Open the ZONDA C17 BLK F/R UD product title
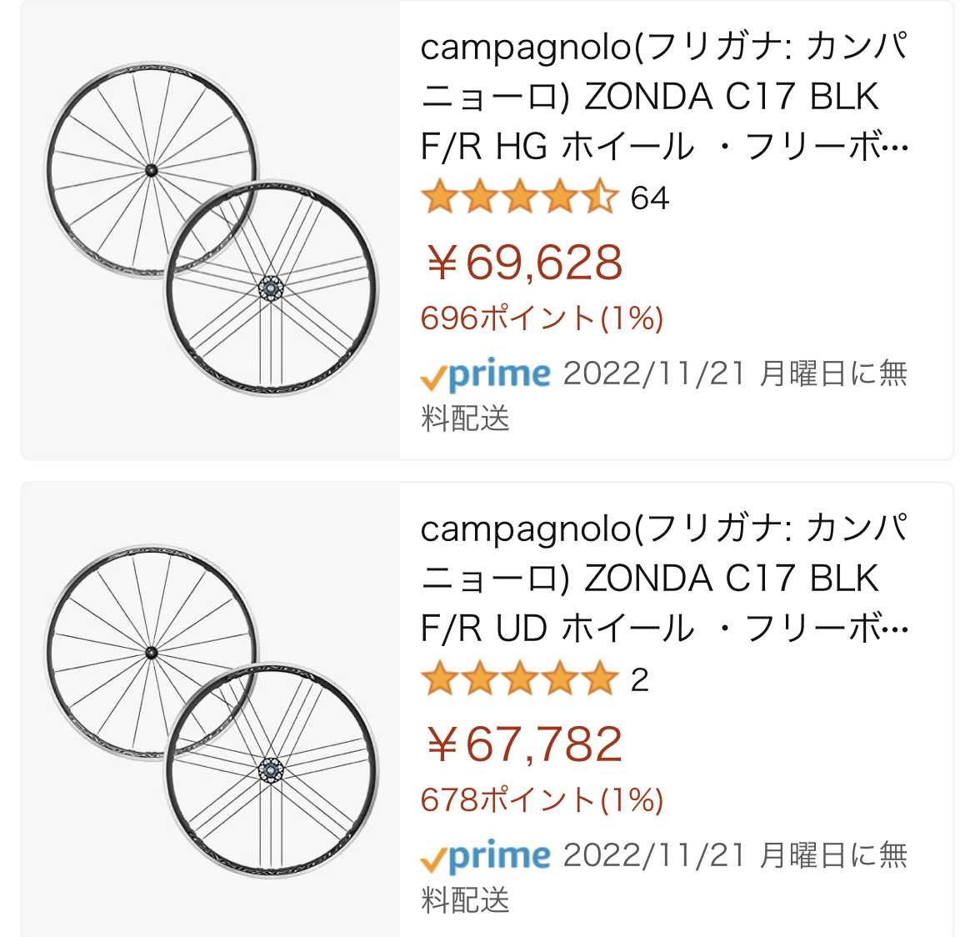Image resolution: width=975 pixels, height=937 pixels. (x=663, y=579)
